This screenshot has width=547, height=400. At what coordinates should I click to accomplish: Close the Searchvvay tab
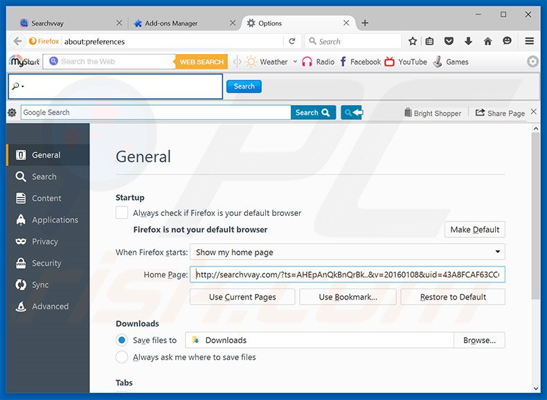pyautogui.click(x=119, y=23)
